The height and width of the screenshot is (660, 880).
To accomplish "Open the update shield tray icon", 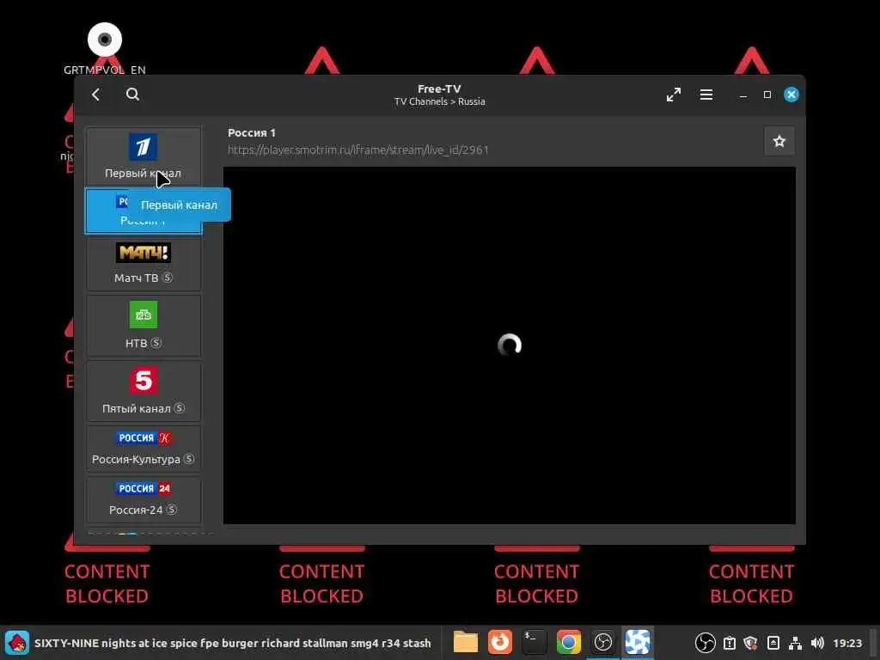I will 751,643.
